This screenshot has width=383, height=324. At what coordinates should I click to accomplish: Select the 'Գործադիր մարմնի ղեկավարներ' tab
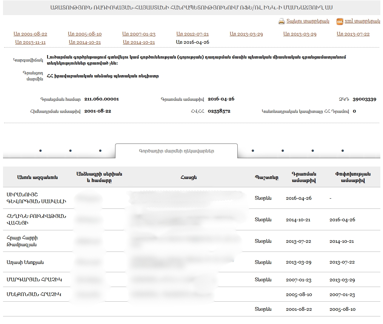tap(176, 151)
